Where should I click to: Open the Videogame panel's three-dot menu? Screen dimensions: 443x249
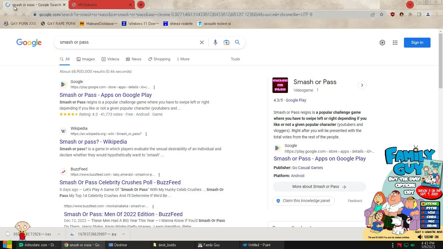click(x=318, y=90)
